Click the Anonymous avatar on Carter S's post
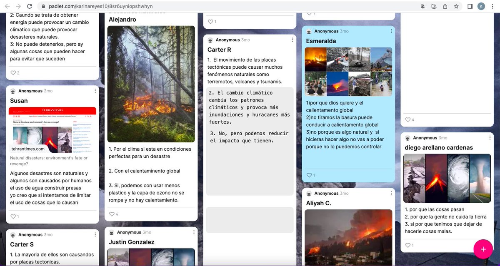The image size is (500, 266). [x=13, y=235]
